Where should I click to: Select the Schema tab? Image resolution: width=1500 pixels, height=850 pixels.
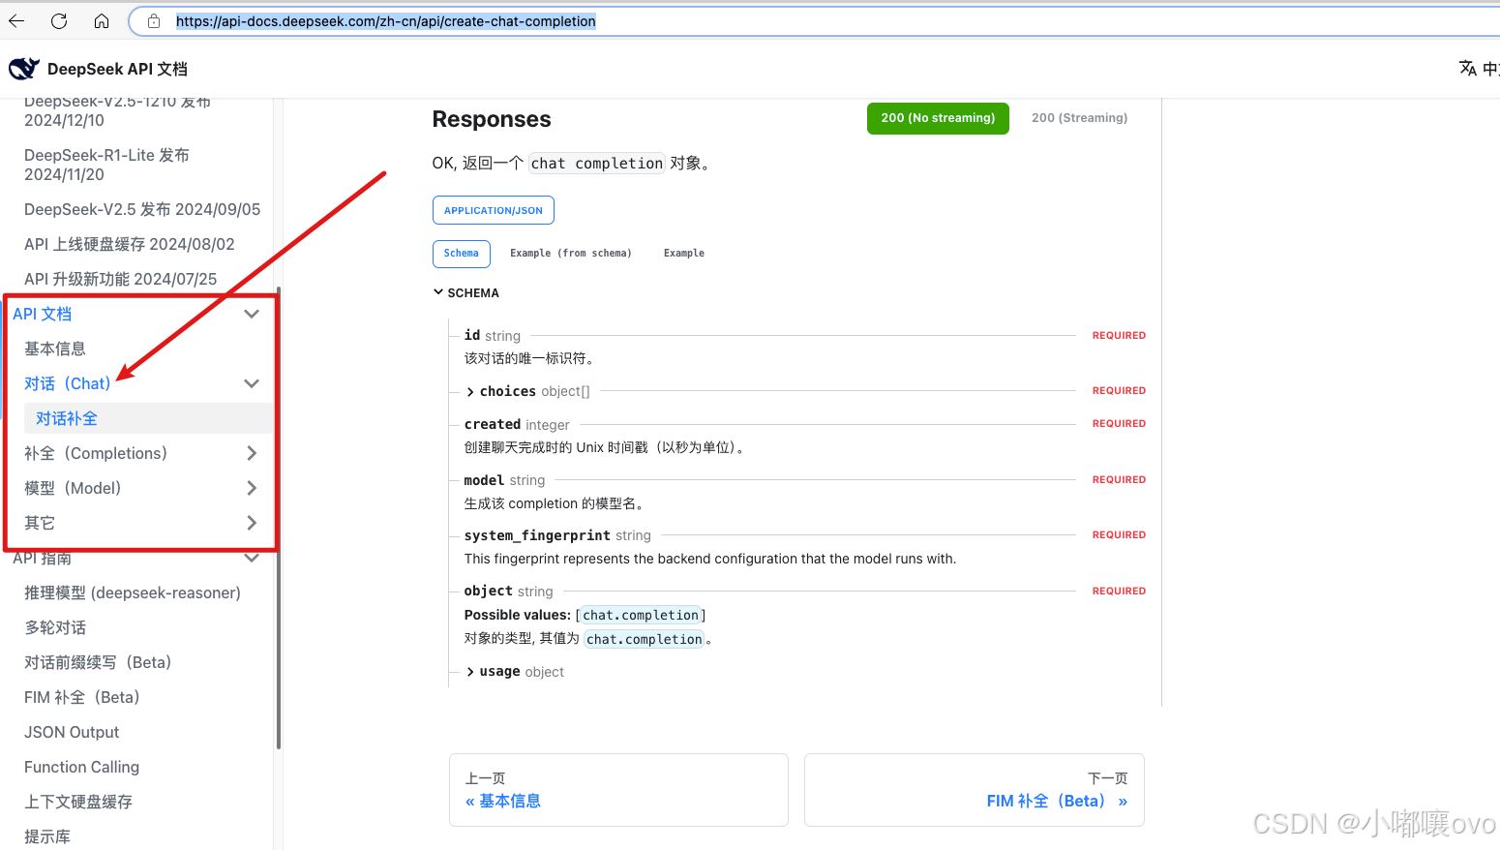coord(462,254)
